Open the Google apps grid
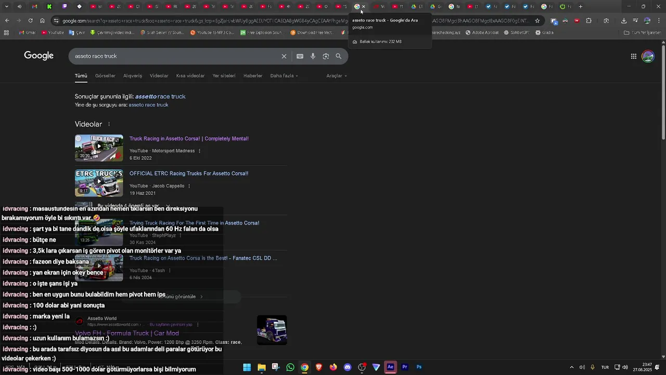This screenshot has height=375, width=666. coord(634,56)
